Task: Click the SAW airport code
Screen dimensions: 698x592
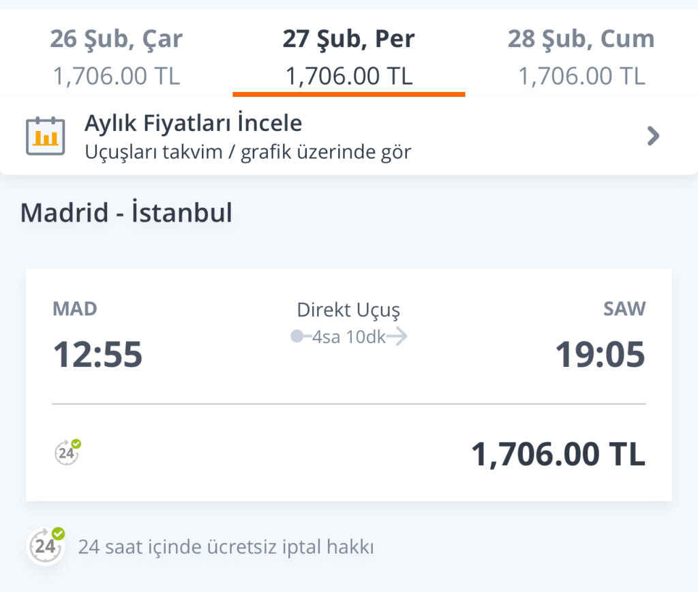Action: (624, 309)
